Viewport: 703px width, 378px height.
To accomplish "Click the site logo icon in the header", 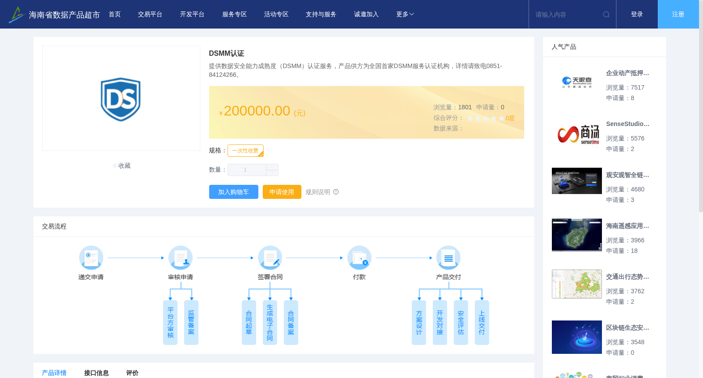I will [17, 14].
